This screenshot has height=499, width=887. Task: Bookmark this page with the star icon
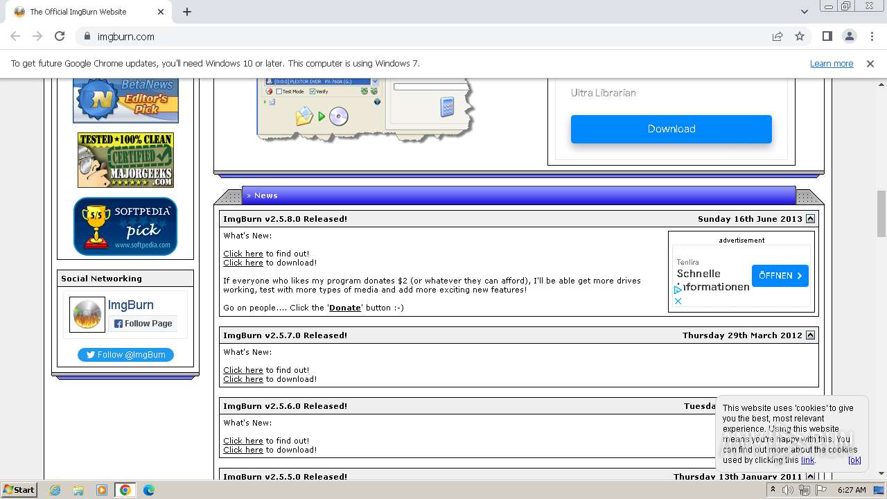pyautogui.click(x=800, y=37)
